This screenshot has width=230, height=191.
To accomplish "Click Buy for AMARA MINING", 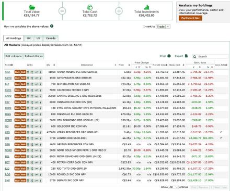I will coord(17,72).
